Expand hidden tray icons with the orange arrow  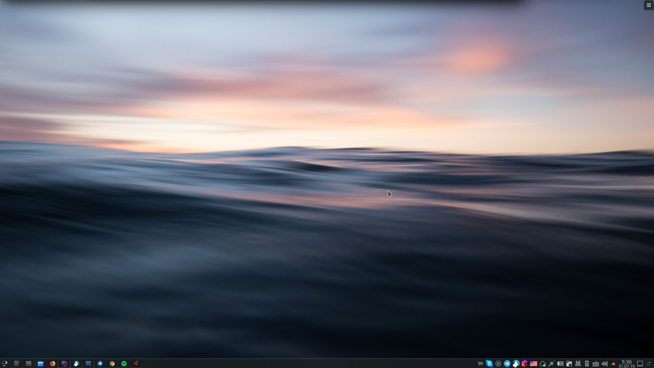[614, 363]
